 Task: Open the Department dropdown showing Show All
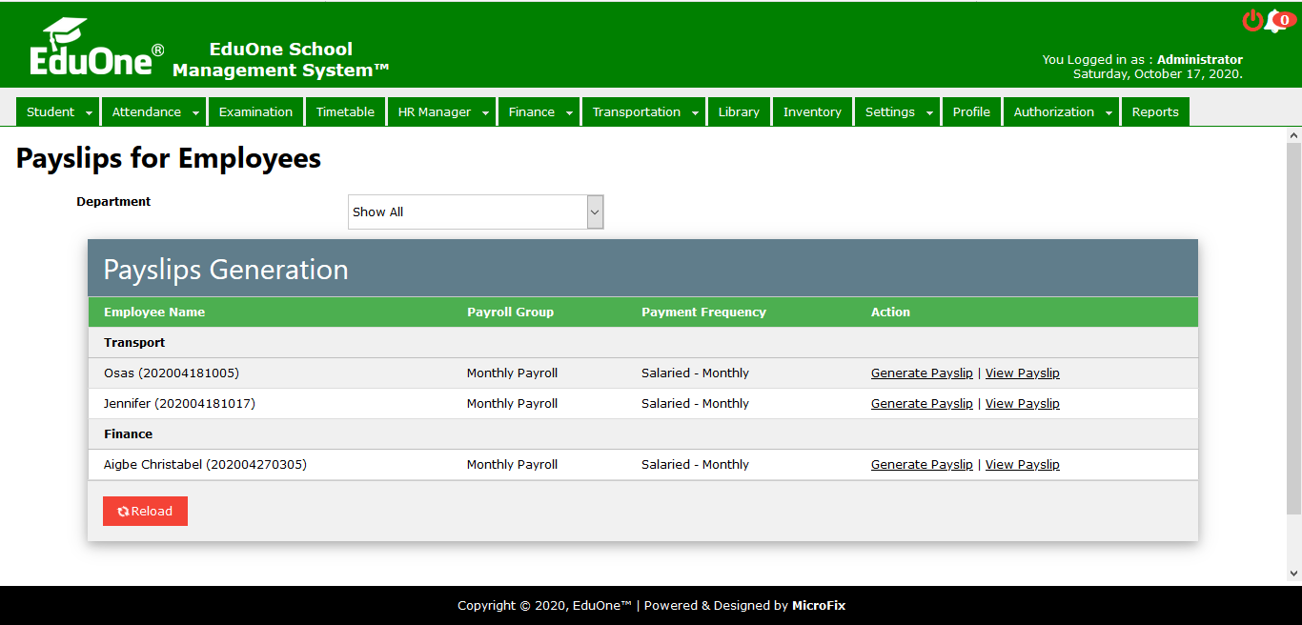click(476, 212)
